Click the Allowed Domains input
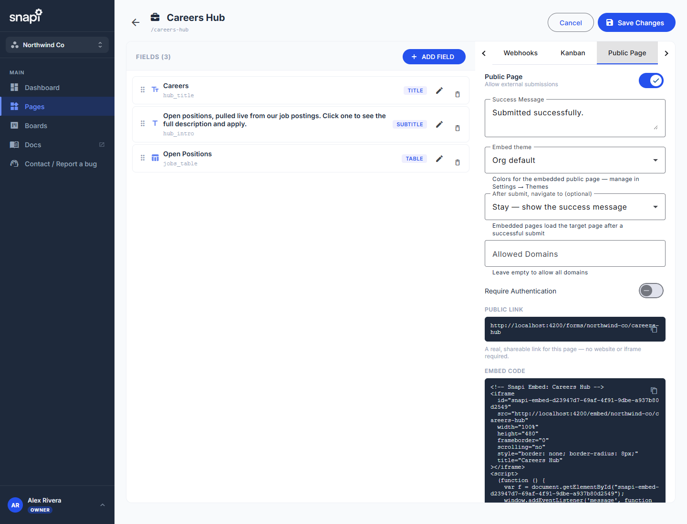This screenshot has height=524, width=687. click(x=575, y=253)
